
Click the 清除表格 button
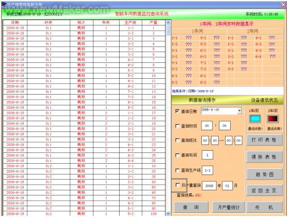point(264,157)
